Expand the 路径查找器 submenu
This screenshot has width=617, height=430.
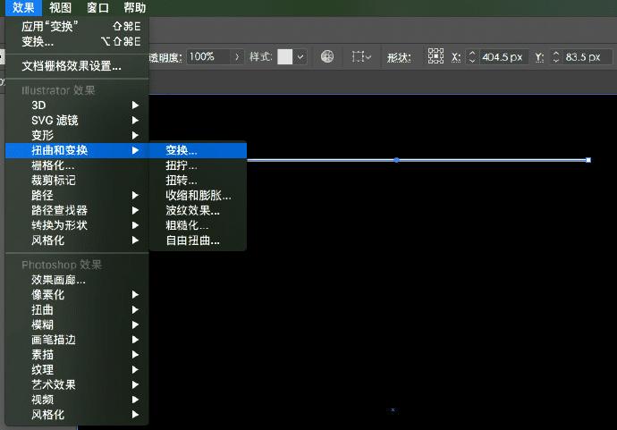(x=77, y=210)
